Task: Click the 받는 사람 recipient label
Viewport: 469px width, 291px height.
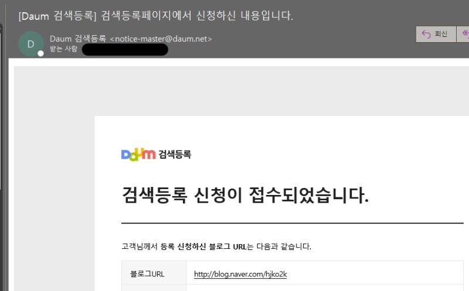Action: (63, 49)
